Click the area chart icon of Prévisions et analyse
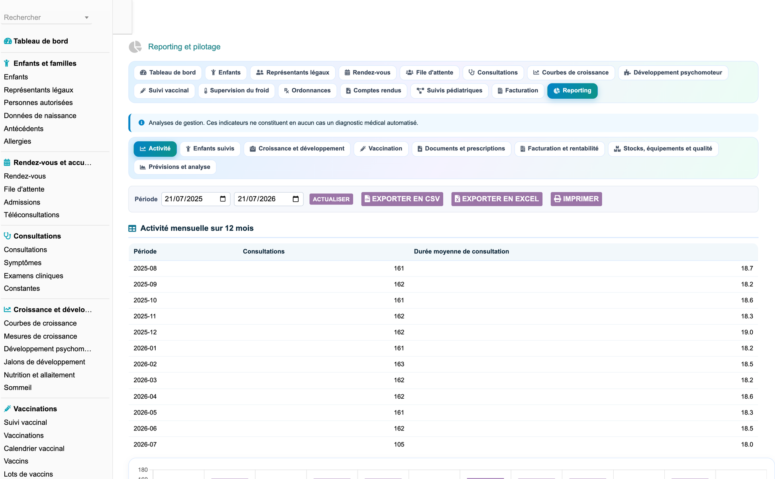The height and width of the screenshot is (479, 775). click(143, 167)
